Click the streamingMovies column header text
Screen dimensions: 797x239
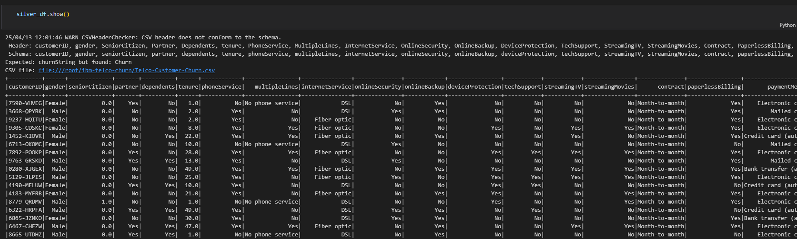pyautogui.click(x=609, y=87)
